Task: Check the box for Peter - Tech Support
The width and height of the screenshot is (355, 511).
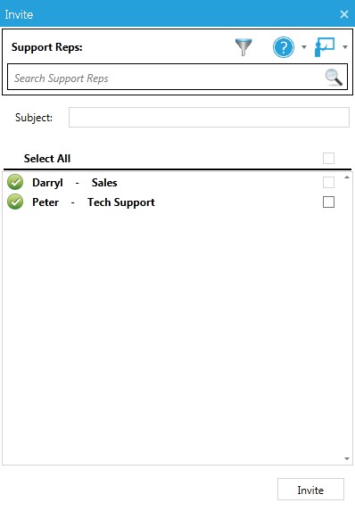Action: point(328,202)
